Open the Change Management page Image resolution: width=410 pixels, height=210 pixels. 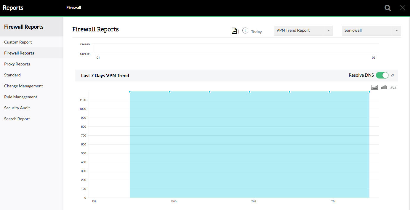point(23,86)
